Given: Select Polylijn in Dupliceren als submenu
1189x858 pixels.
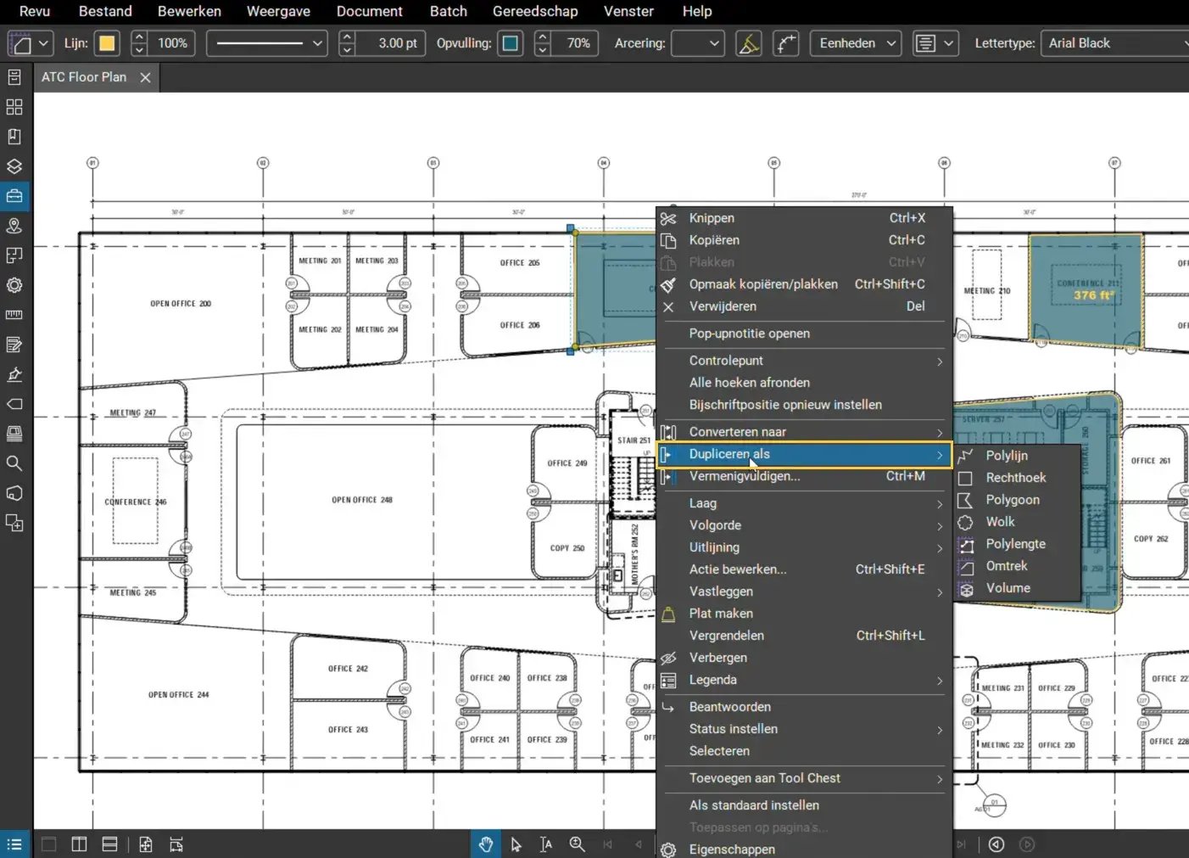Looking at the screenshot, I should [x=1017, y=456].
